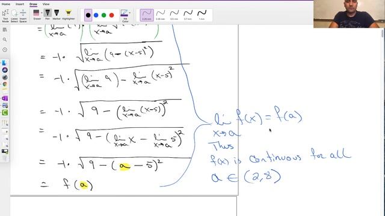Choose 0.5 mm pen thickness
Viewport: 385px width, 216px height.
coord(174,15)
